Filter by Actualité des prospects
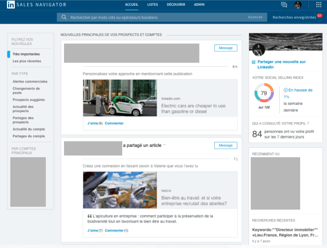The height and width of the screenshot is (248, 327). point(23,109)
